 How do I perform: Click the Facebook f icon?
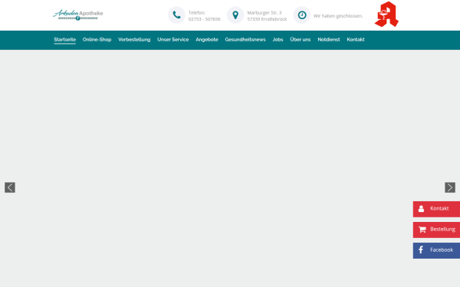[x=421, y=249]
